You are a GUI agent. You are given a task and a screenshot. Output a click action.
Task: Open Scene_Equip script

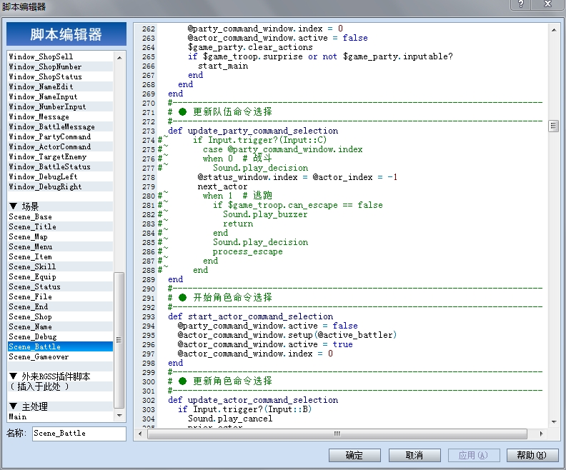(x=60, y=277)
